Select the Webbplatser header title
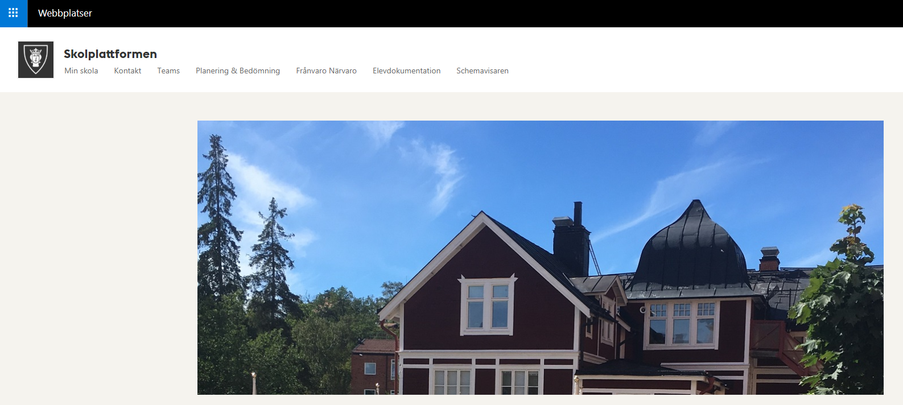The width and height of the screenshot is (903, 405). coord(65,13)
